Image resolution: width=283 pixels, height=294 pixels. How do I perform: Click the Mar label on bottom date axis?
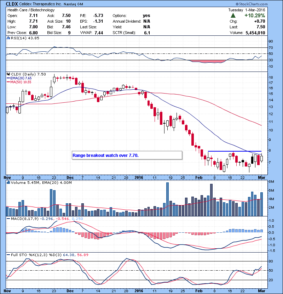262,291
